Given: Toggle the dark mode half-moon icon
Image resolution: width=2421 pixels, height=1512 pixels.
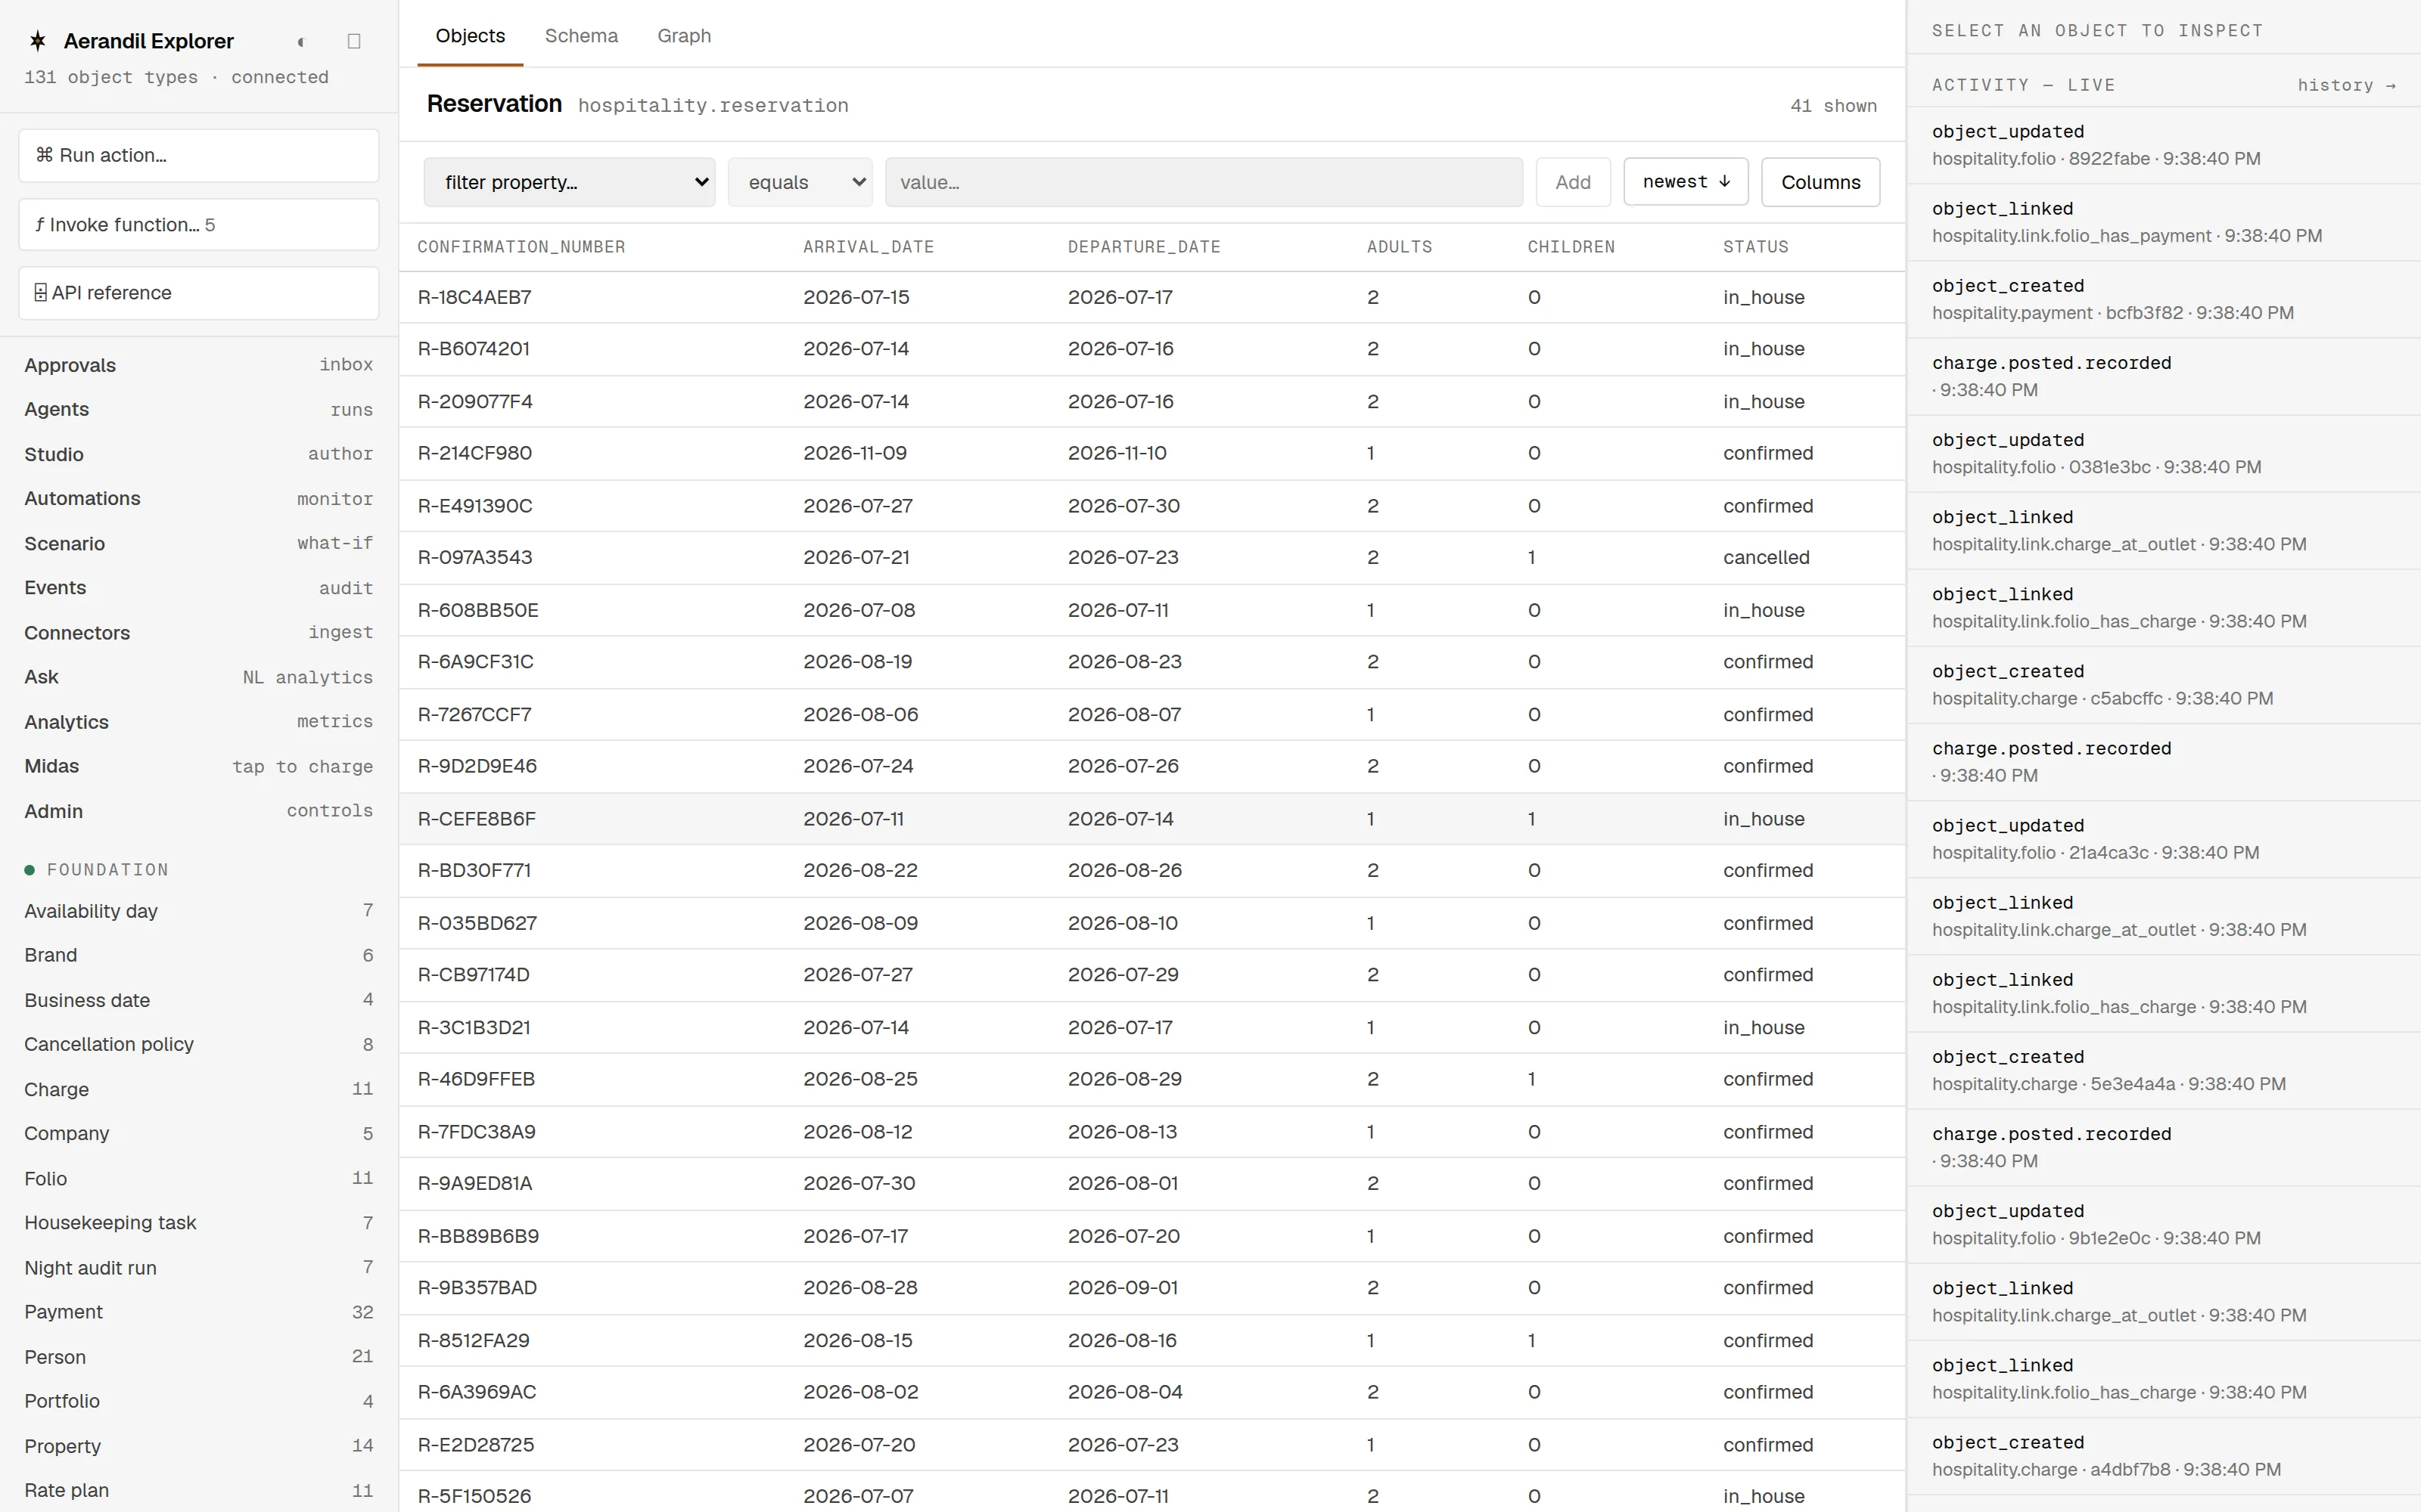Looking at the screenshot, I should tap(300, 41).
